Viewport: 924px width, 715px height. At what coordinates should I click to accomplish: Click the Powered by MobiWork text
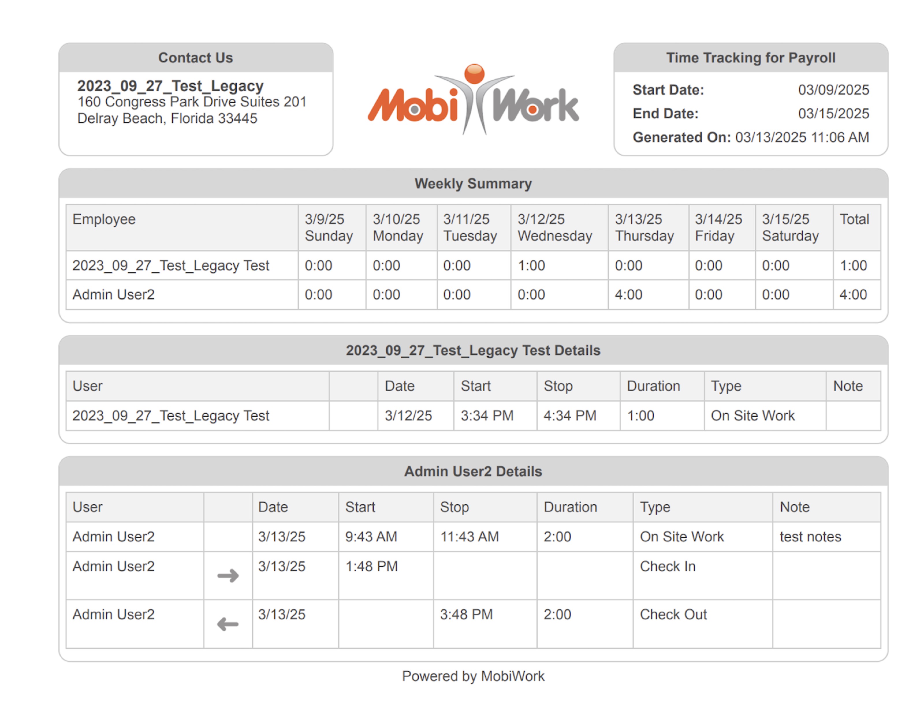coord(473,676)
